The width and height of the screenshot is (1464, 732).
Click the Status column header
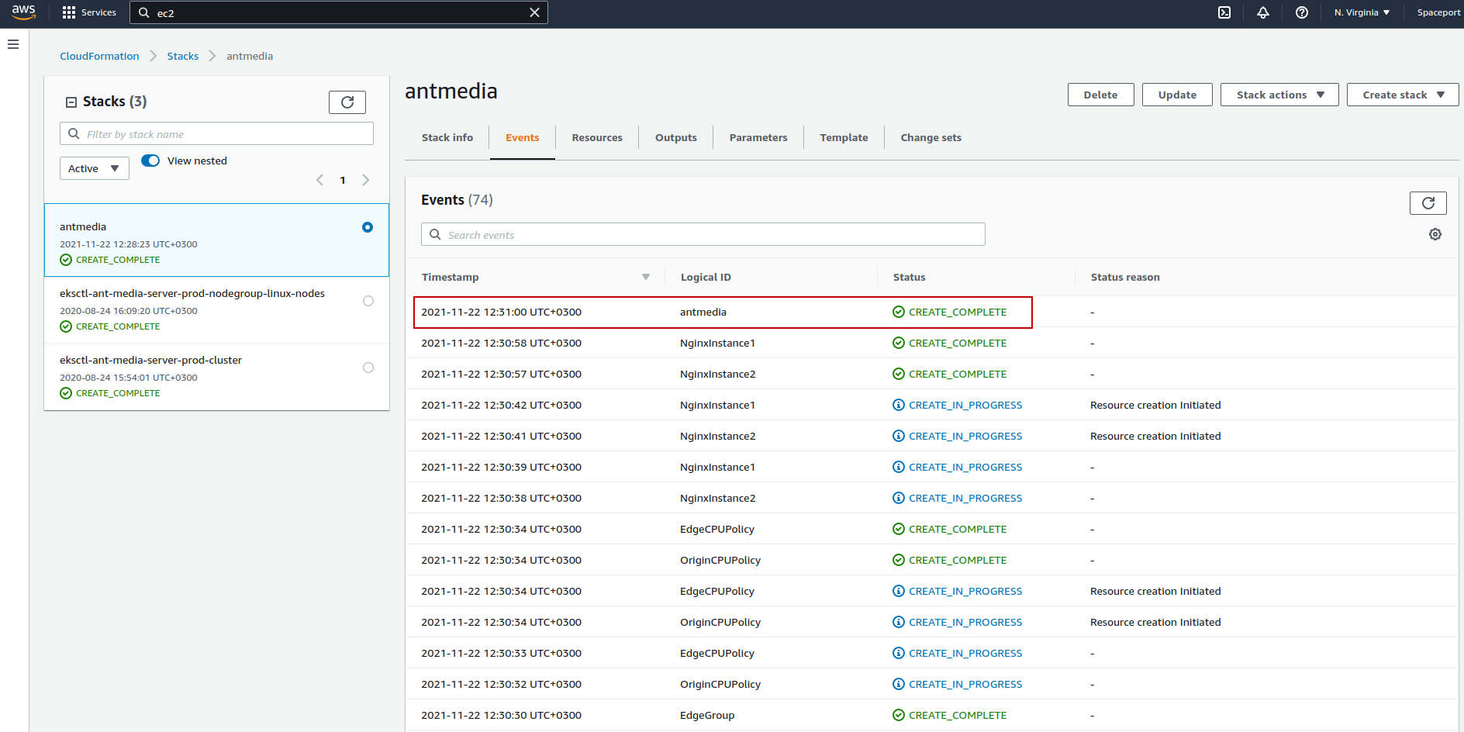click(x=910, y=277)
